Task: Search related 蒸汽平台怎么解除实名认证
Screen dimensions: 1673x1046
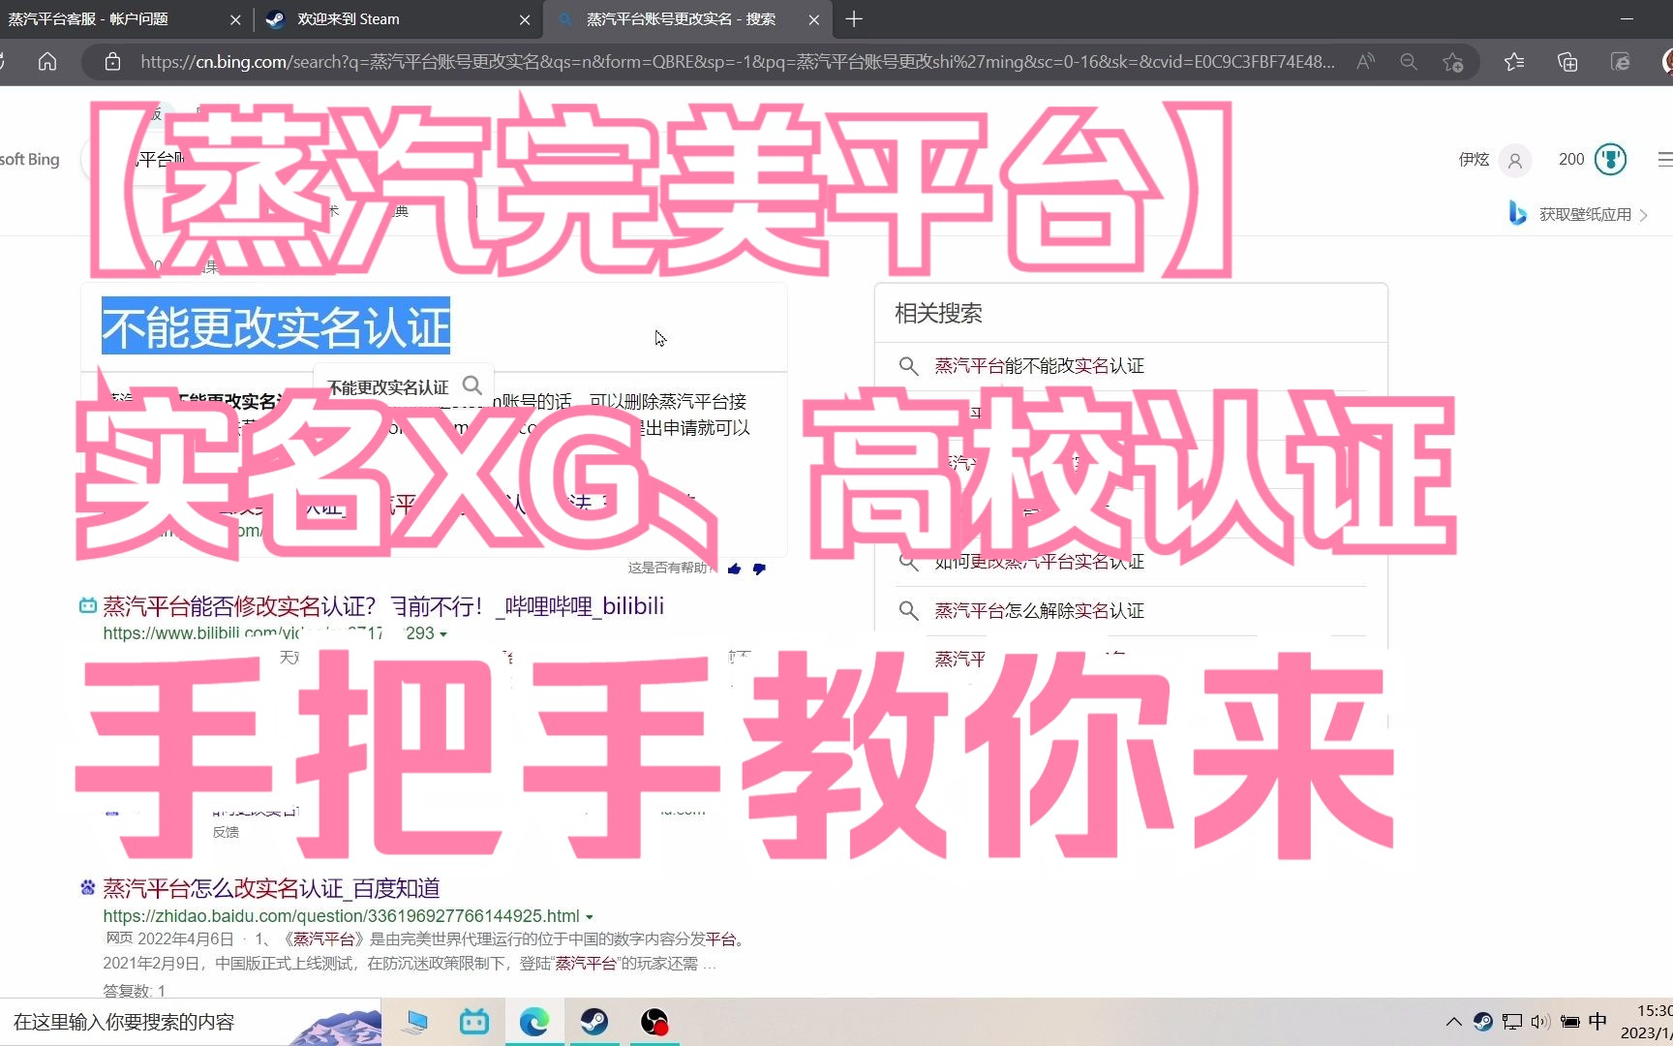Action: tap(1039, 610)
